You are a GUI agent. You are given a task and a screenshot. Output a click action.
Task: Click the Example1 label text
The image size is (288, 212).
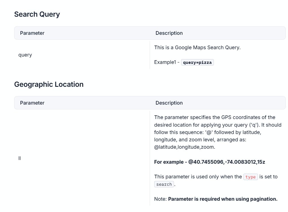[x=164, y=62]
